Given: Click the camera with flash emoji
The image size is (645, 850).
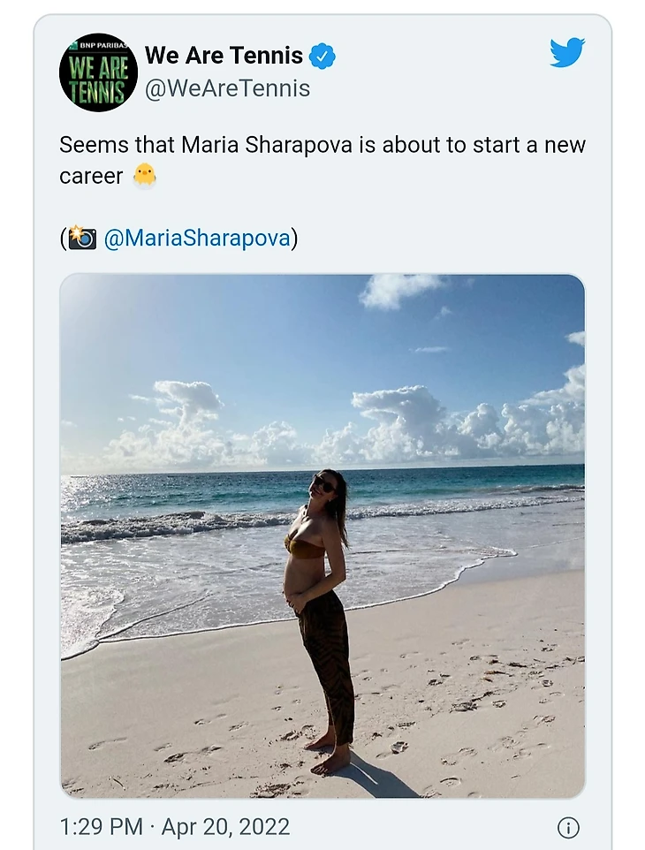Looking at the screenshot, I should [82, 239].
